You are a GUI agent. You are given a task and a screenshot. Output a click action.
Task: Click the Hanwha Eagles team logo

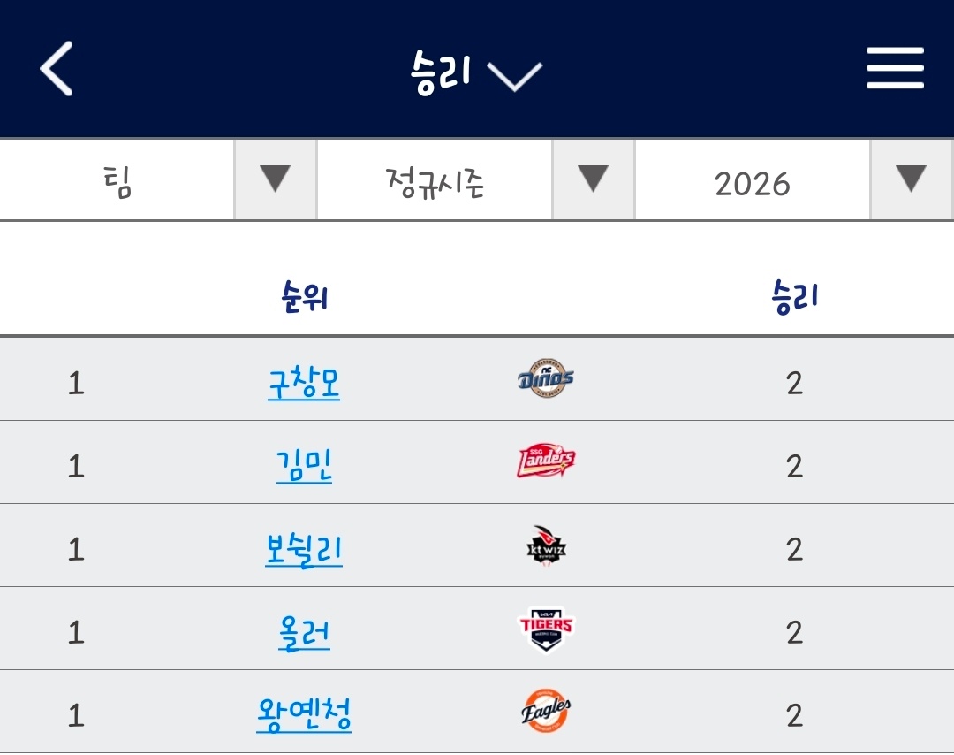click(x=545, y=709)
